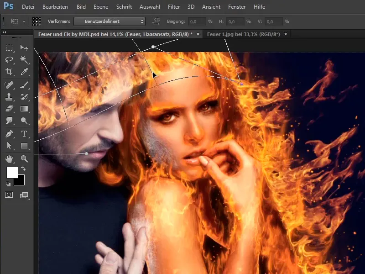Viewport: 365px width, 274px height.
Task: Open the Schrift menu
Action: pos(124,7)
